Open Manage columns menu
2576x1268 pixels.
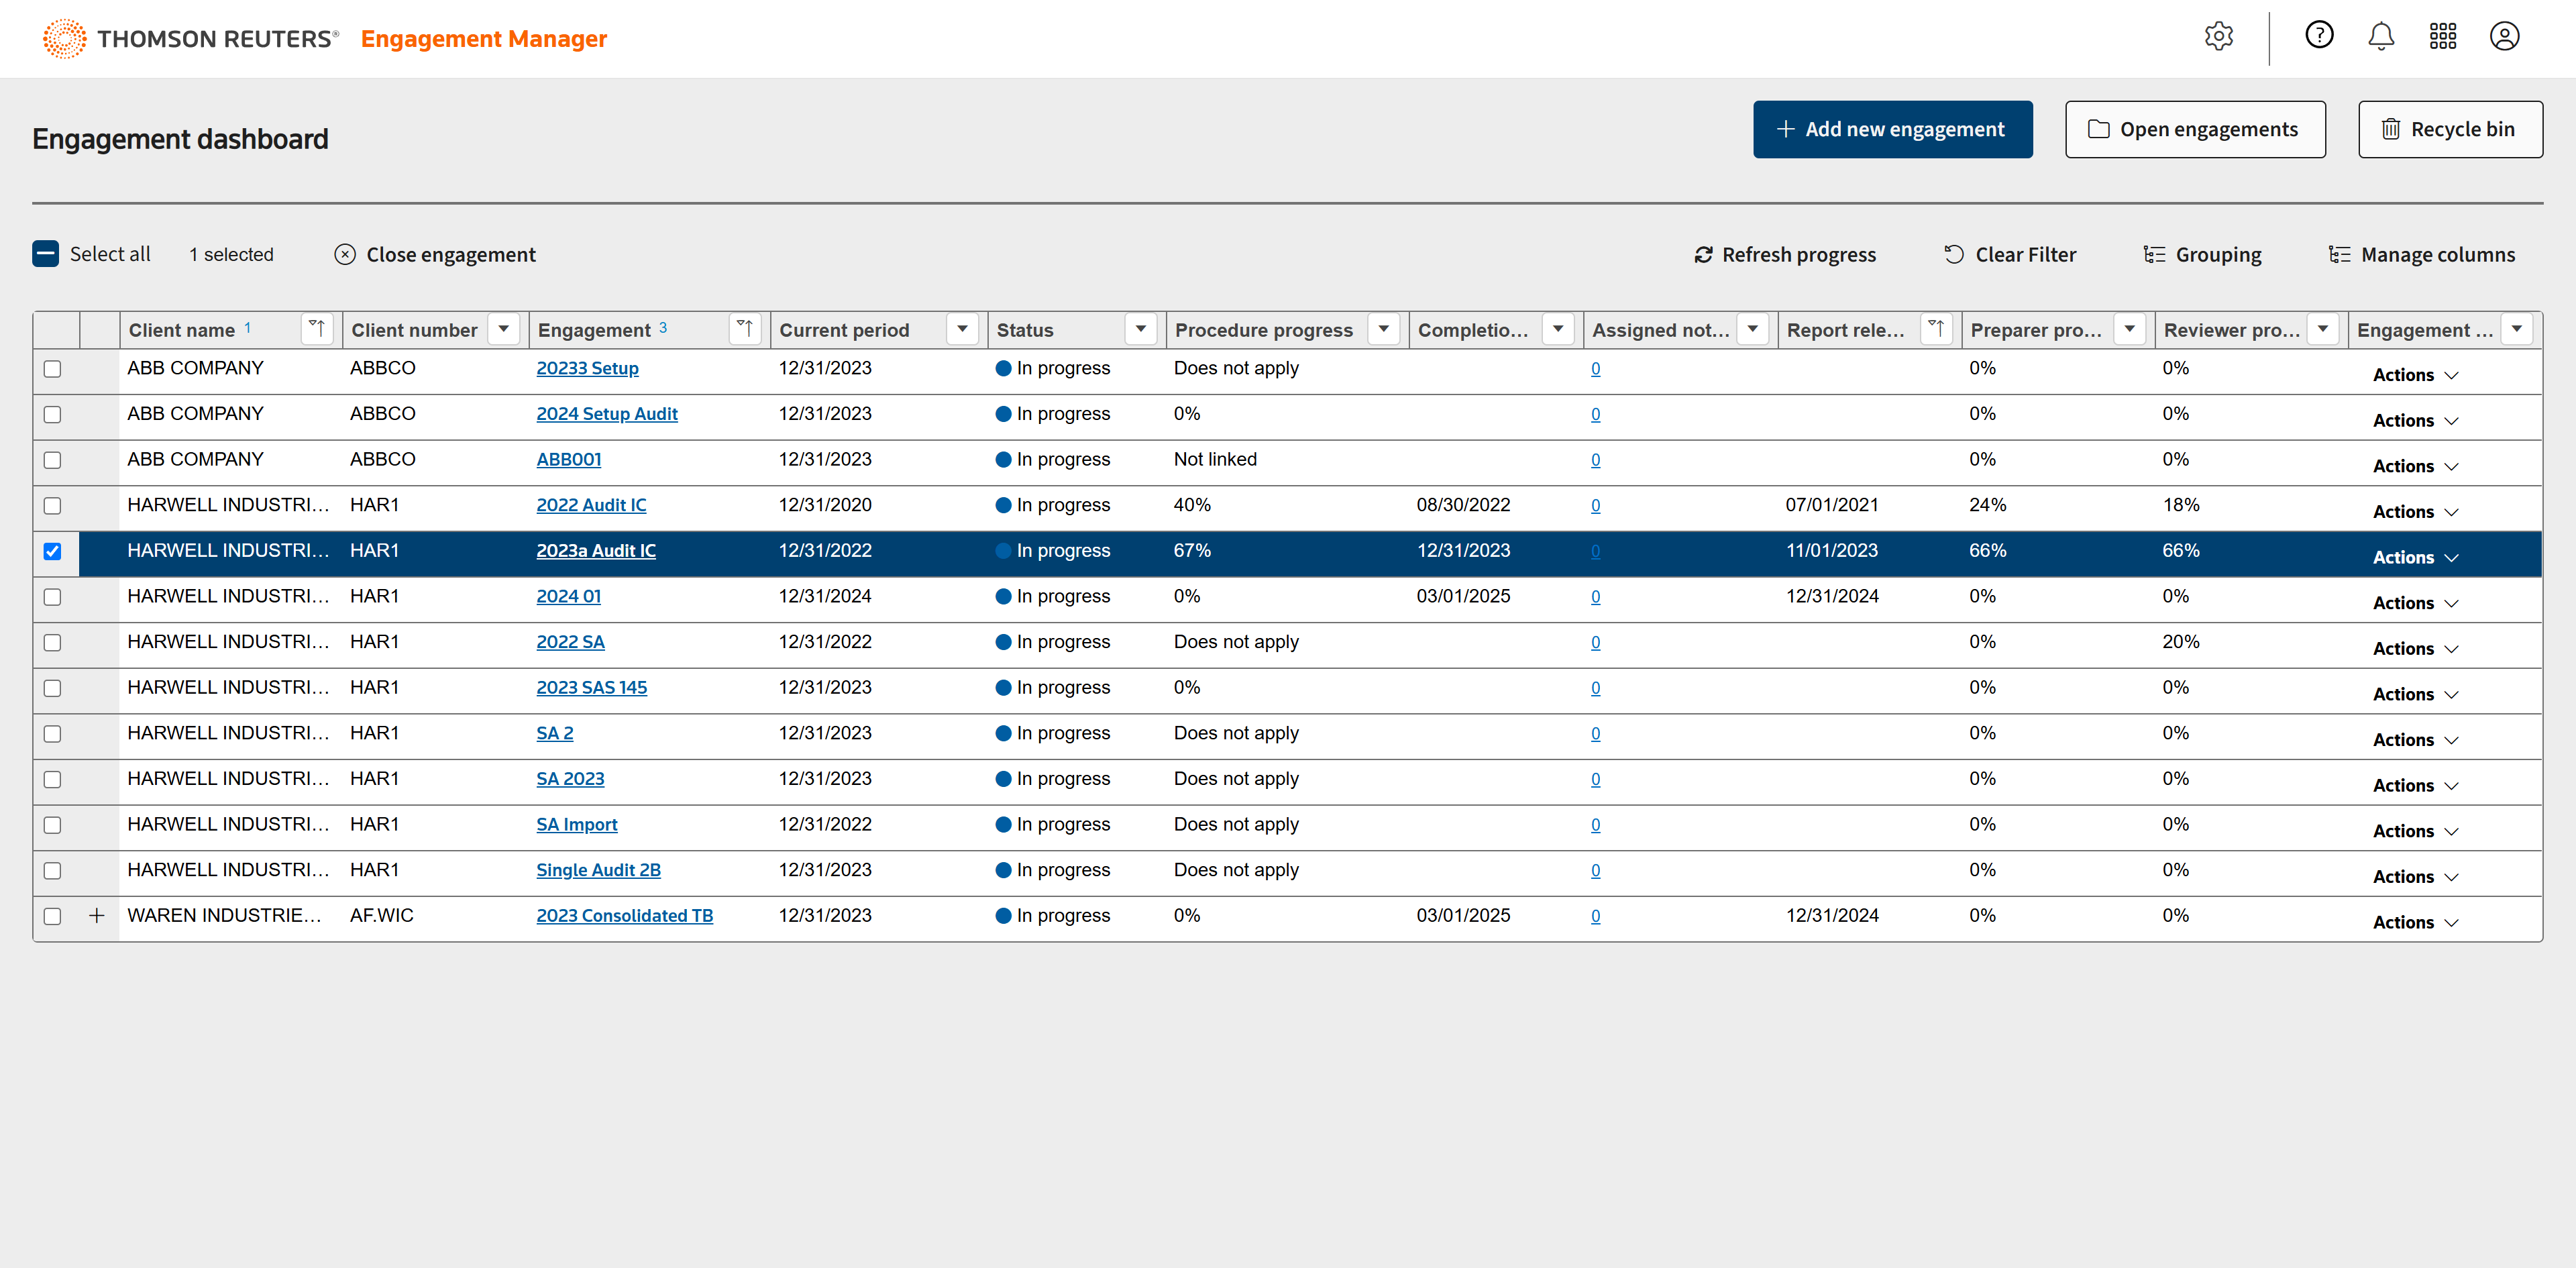pyautogui.click(x=2421, y=255)
